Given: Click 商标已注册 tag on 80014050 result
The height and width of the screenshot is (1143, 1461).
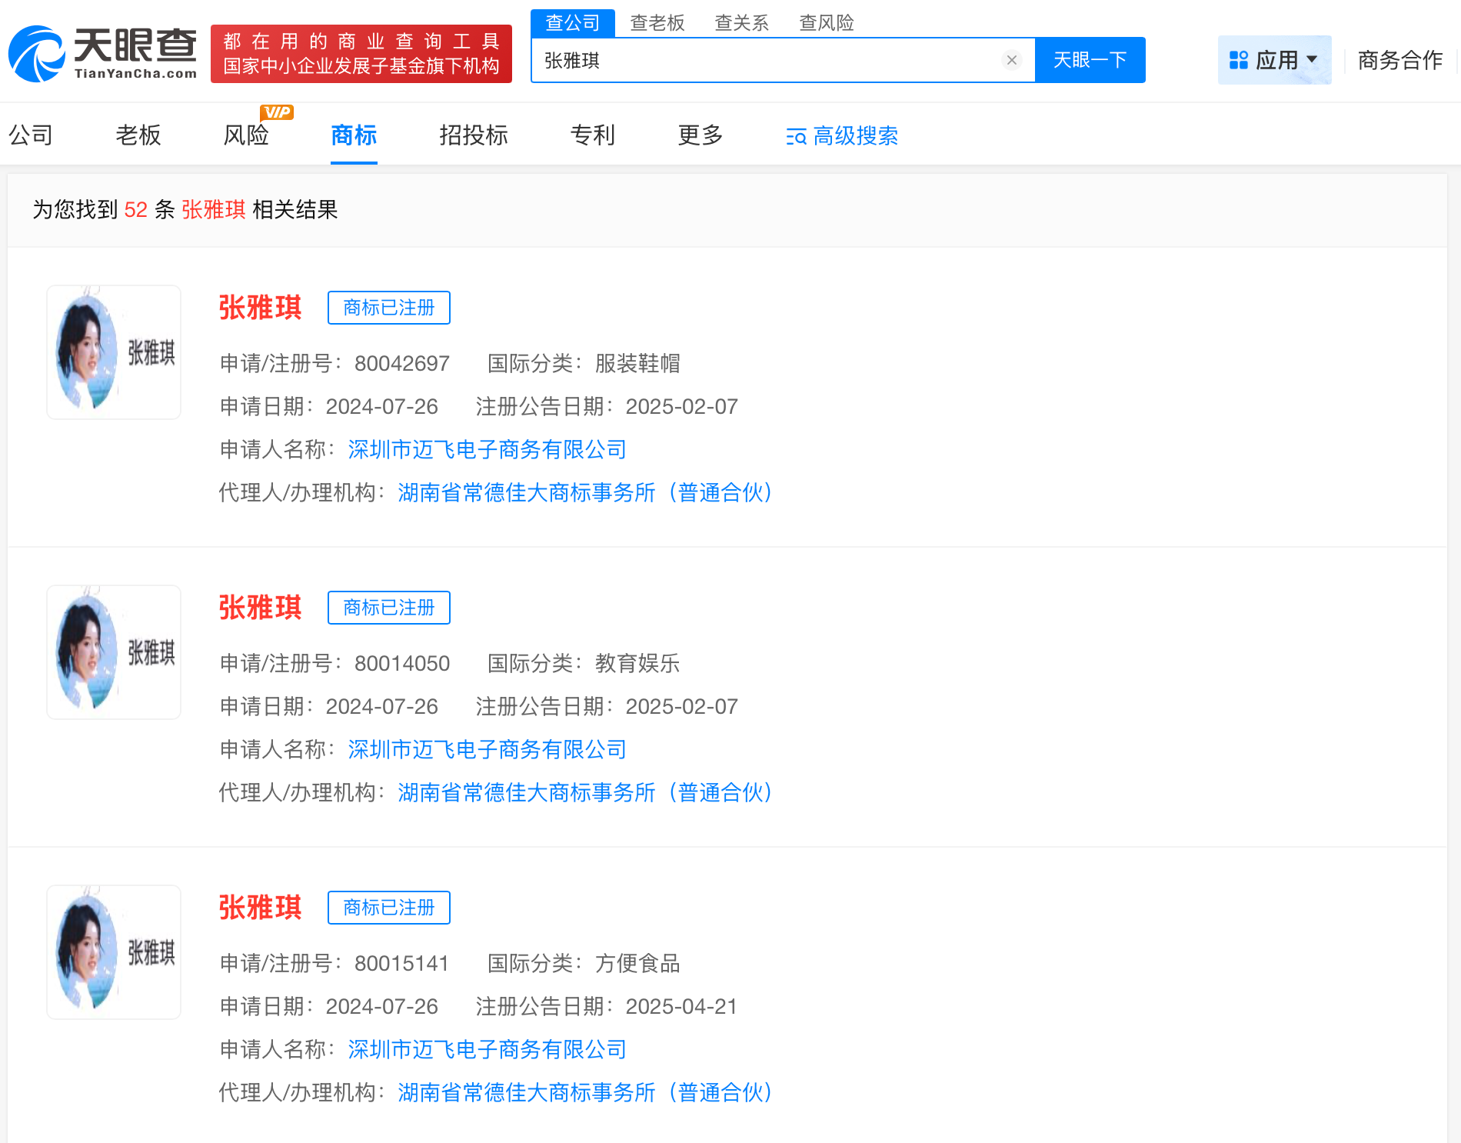Looking at the screenshot, I should tap(389, 608).
